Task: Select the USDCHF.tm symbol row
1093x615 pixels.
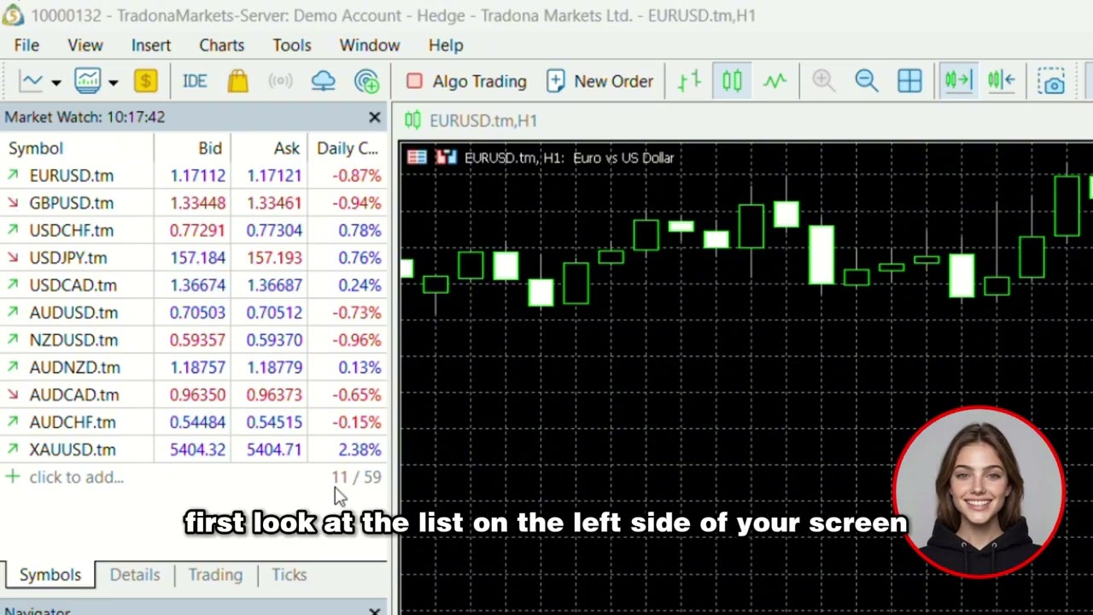Action: (x=194, y=231)
